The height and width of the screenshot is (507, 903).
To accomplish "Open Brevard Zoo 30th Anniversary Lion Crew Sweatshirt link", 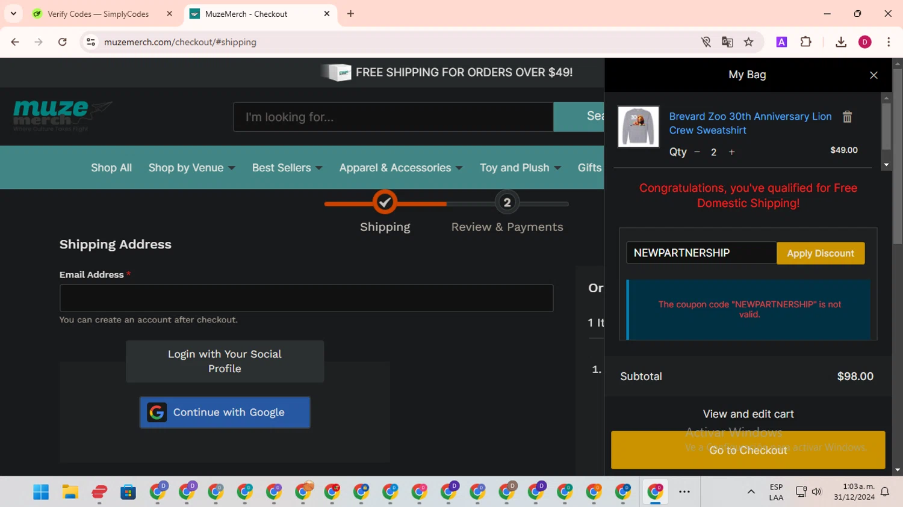I will tap(750, 123).
